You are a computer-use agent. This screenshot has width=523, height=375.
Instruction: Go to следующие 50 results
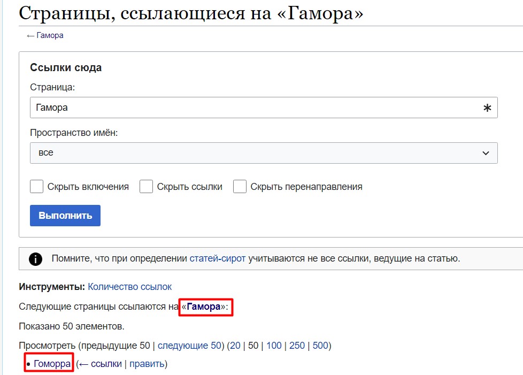point(189,345)
